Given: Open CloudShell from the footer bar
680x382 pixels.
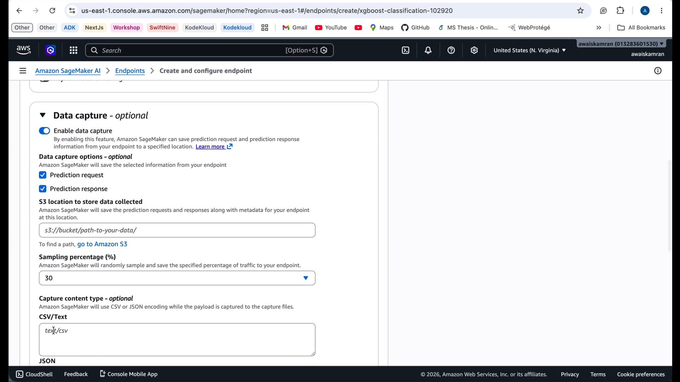Looking at the screenshot, I should tap(34, 374).
